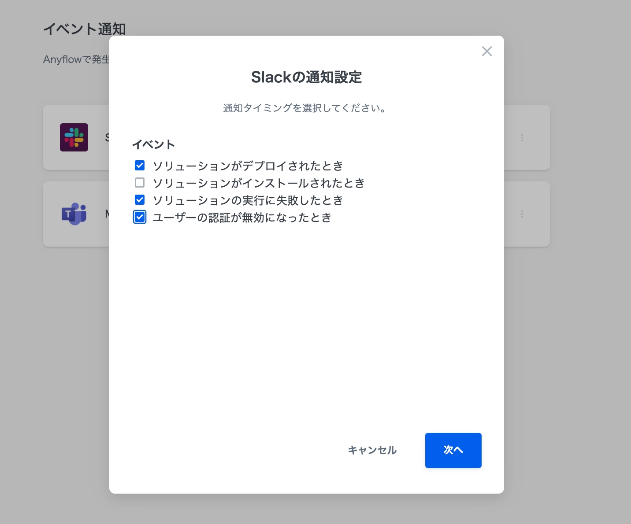Click the ユーザーの認証が無効になったとき label text
The image size is (631, 524).
[x=242, y=218]
